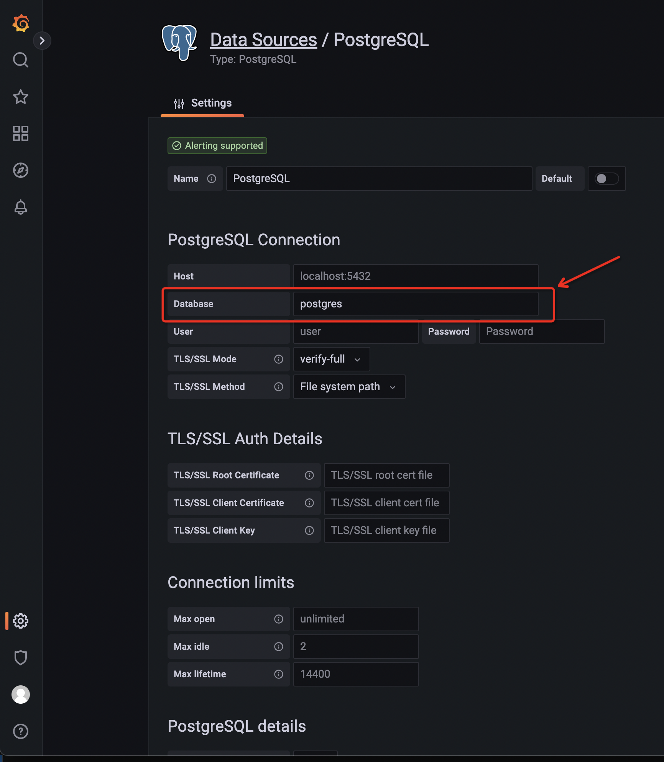This screenshot has height=762, width=664.
Task: Click the Settings sliders icon
Action: (x=179, y=103)
